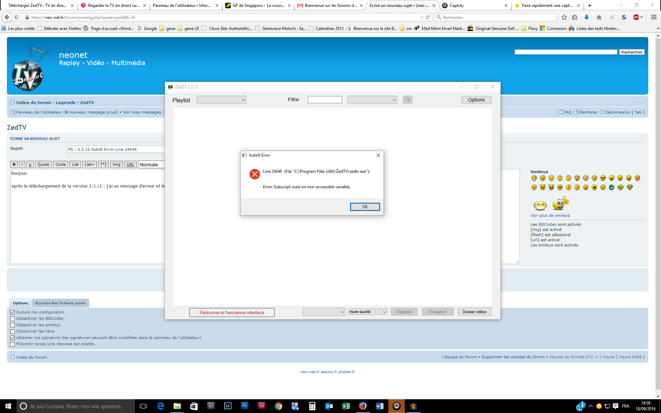Open InDesign from the taskbar
661x413 pixels.
click(261, 406)
